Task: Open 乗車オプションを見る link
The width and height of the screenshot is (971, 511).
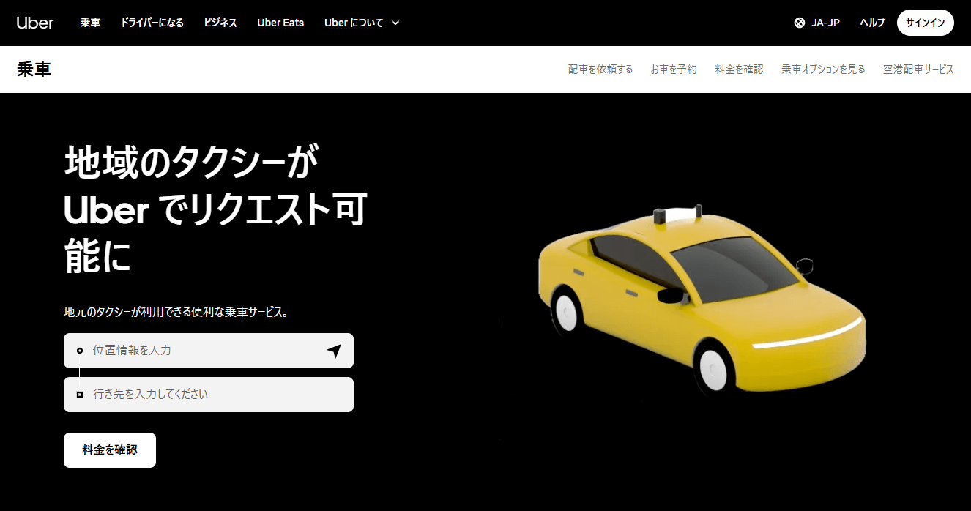Action: [x=823, y=70]
